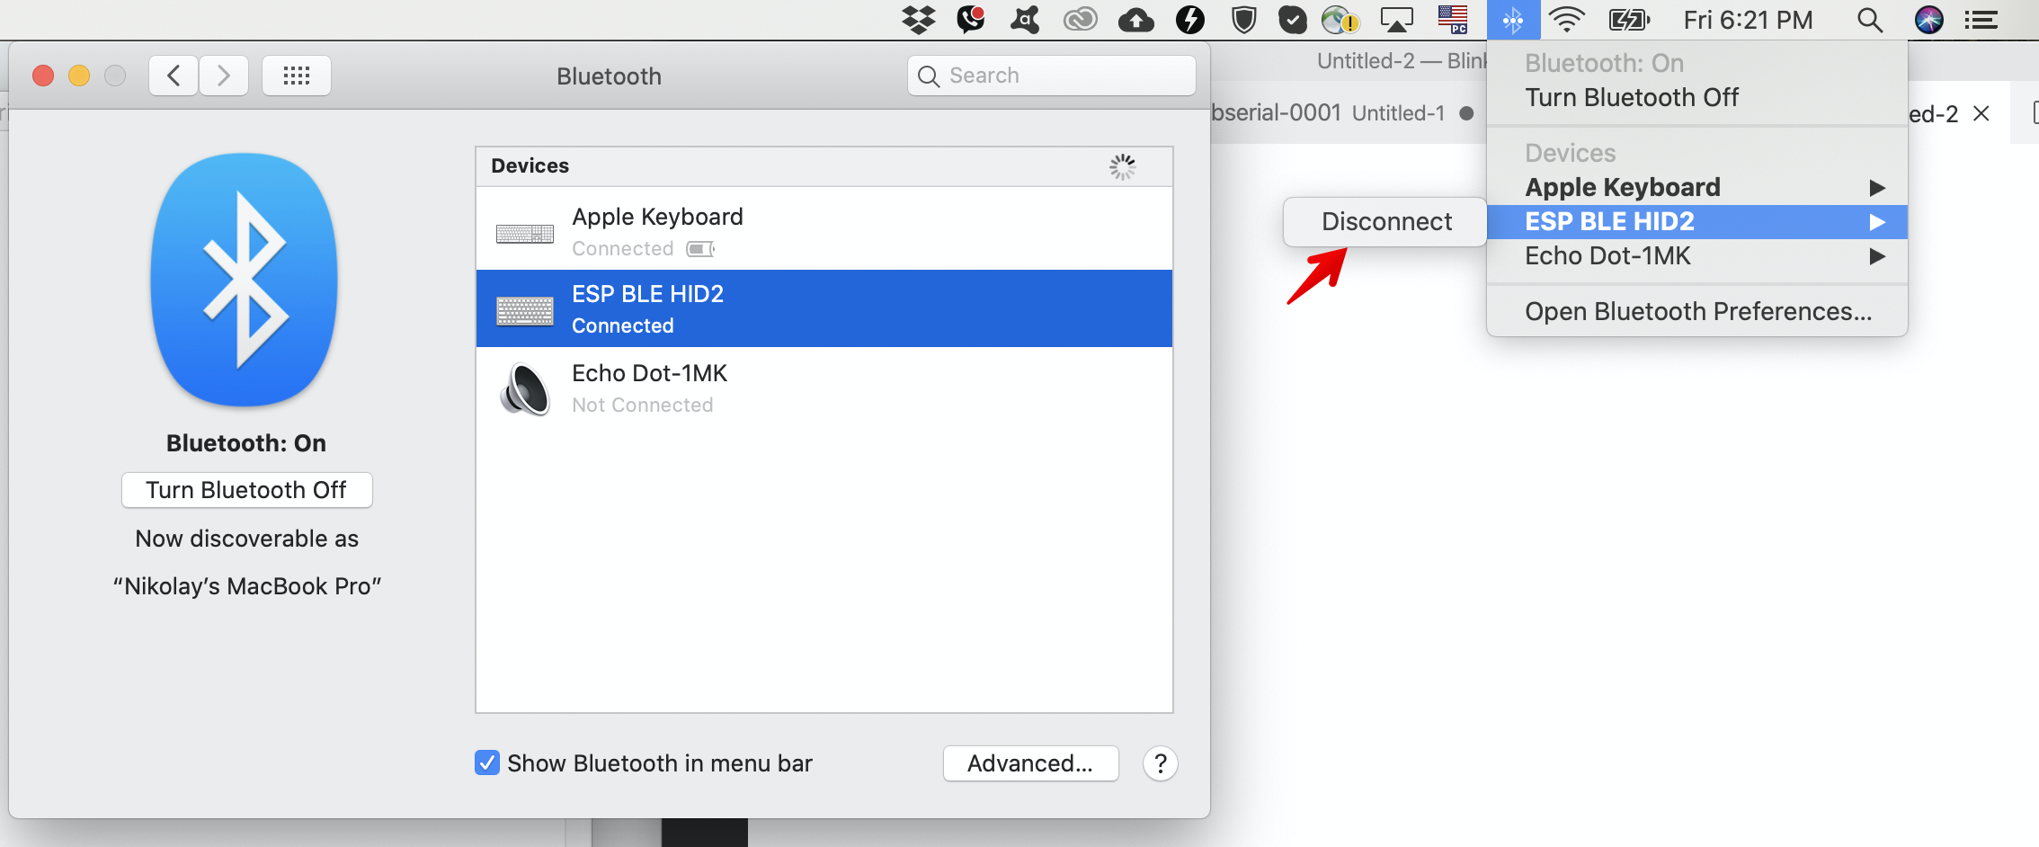Click Disconnect in the submenu

tap(1385, 221)
